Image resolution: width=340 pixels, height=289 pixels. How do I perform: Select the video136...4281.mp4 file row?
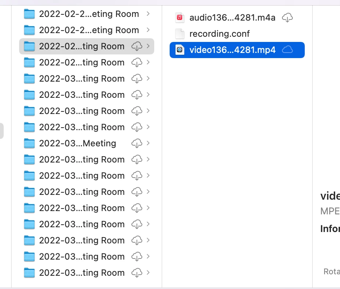pos(237,50)
